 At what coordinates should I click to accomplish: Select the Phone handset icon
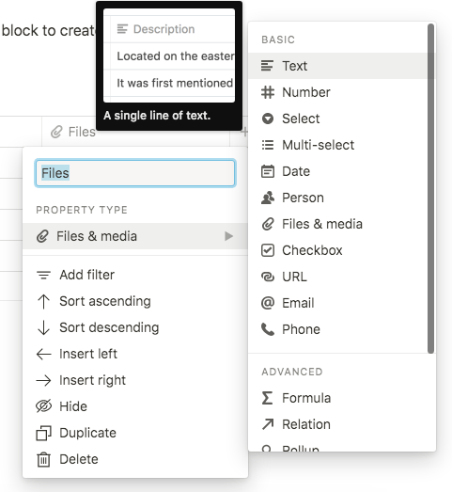(x=268, y=329)
